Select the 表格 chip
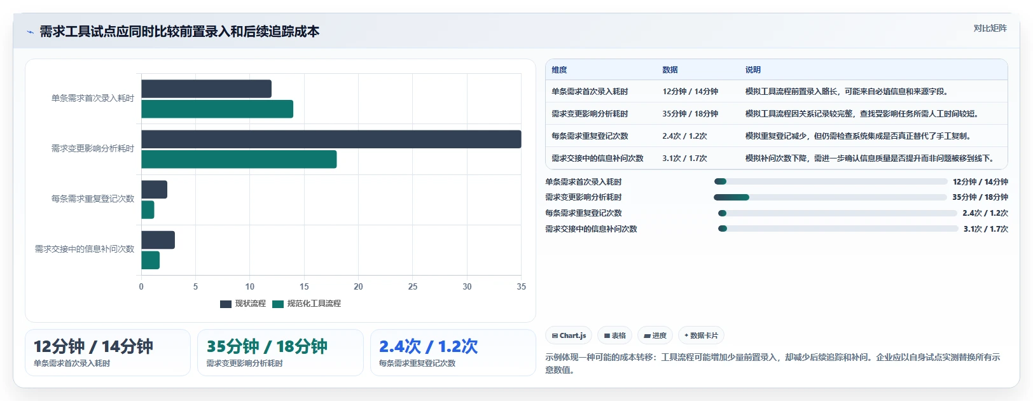Image resolution: width=1033 pixels, height=401 pixels. (614, 335)
